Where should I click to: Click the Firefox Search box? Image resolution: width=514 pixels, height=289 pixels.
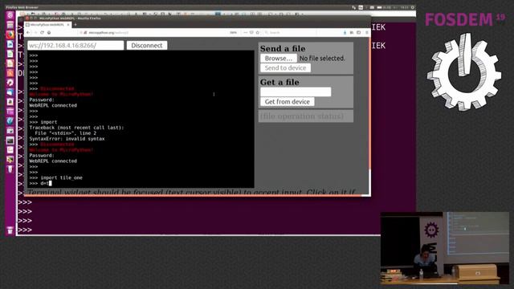290,33
